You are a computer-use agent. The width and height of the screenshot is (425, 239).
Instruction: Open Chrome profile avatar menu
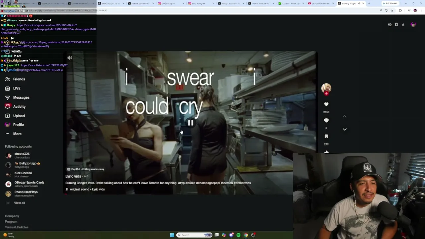415,11
